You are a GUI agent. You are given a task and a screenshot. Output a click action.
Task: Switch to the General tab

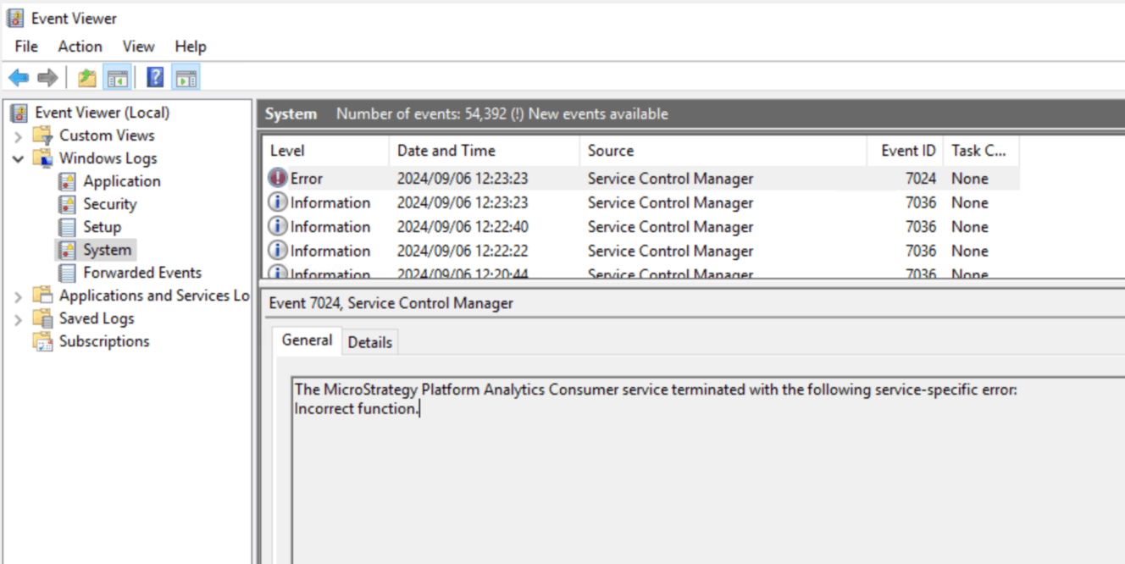(x=307, y=340)
